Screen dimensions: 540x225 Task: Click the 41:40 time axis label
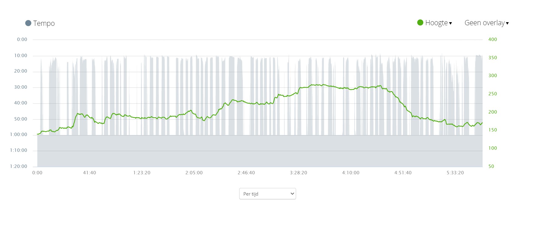[x=89, y=173]
